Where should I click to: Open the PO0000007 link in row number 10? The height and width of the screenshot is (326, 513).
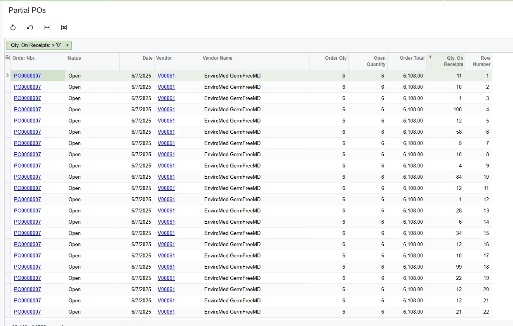point(27,177)
